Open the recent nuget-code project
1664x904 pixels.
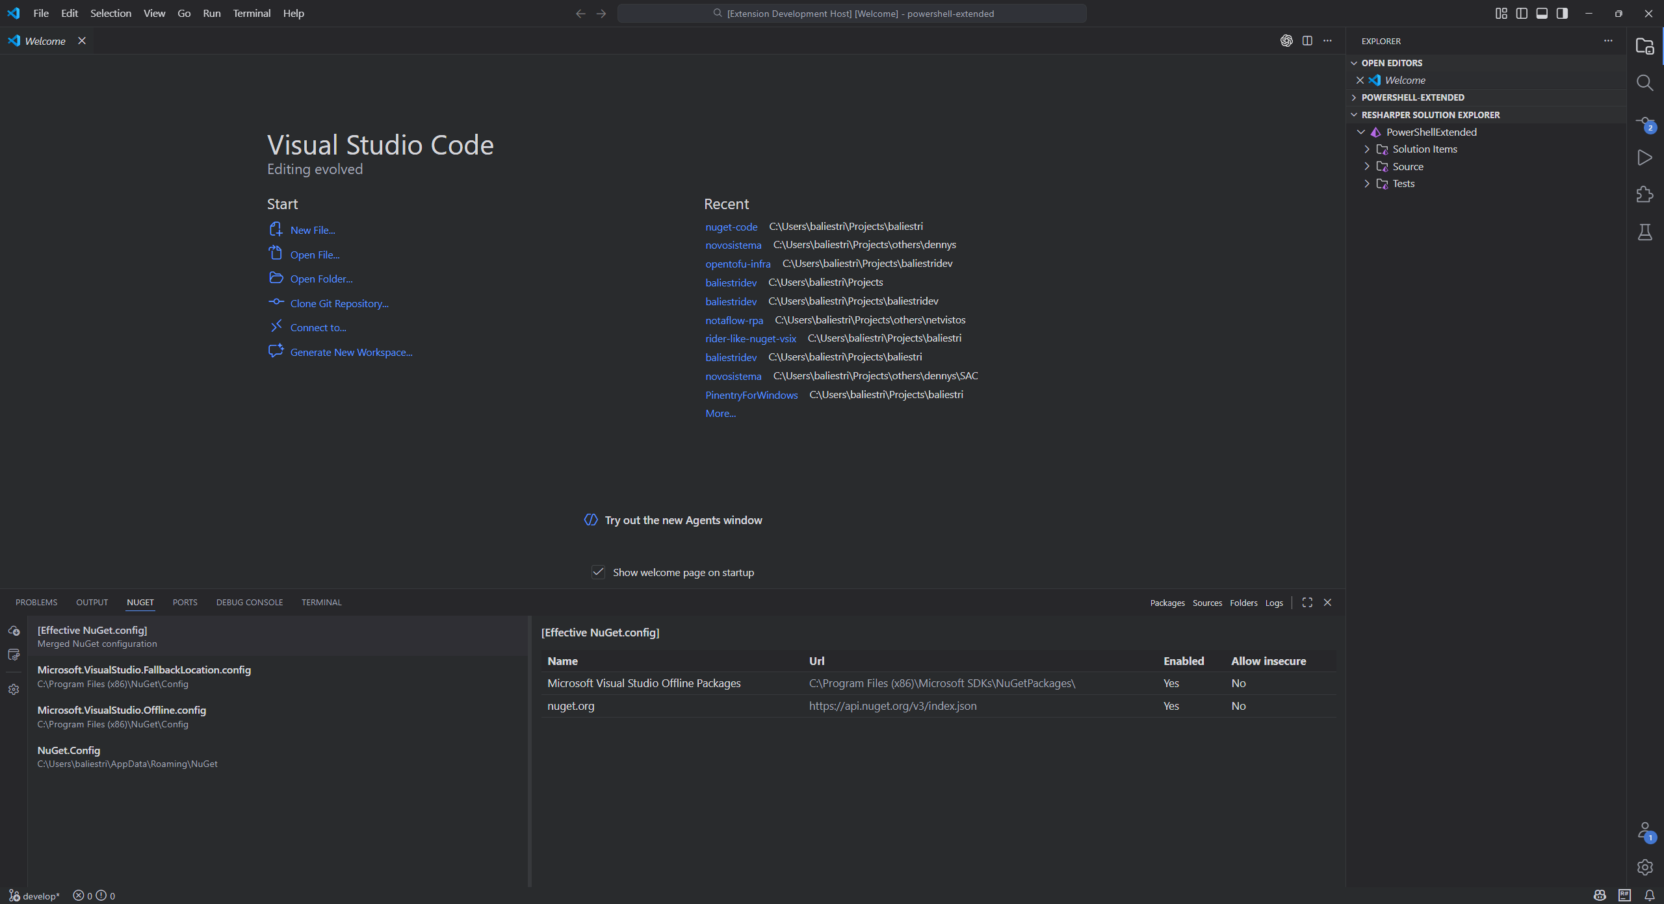tap(731, 227)
